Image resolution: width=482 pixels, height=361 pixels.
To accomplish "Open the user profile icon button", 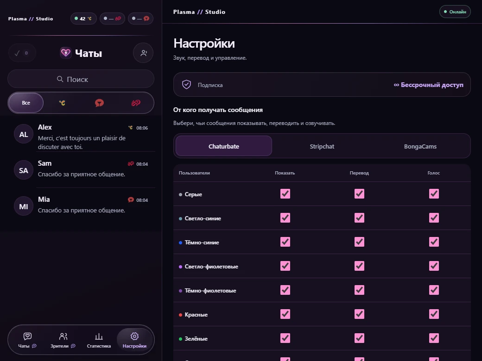I will (x=143, y=53).
